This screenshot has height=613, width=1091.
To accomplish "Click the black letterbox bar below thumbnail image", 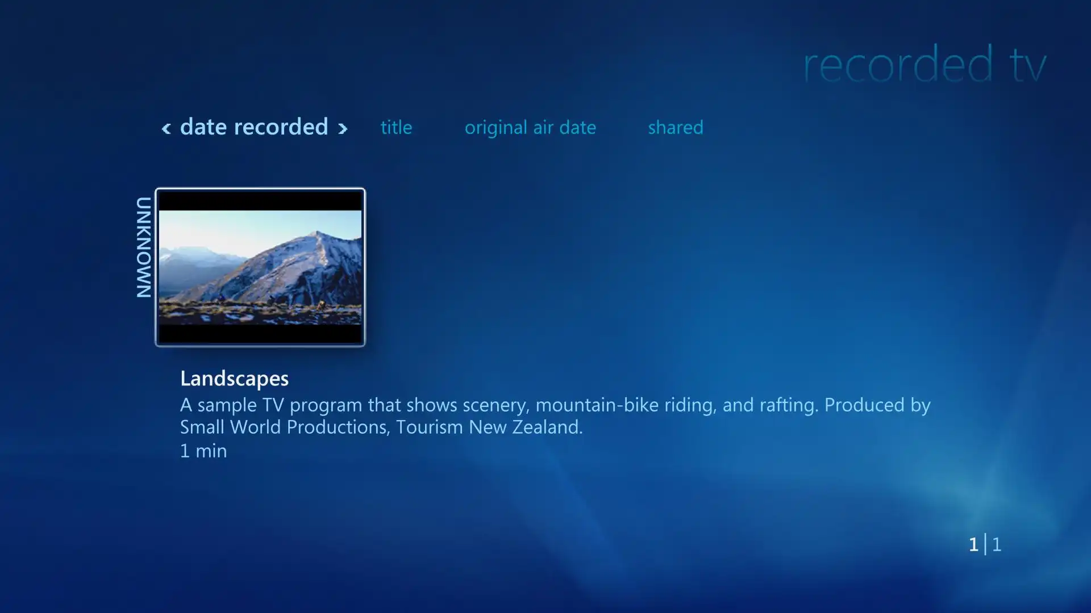I will (260, 334).
